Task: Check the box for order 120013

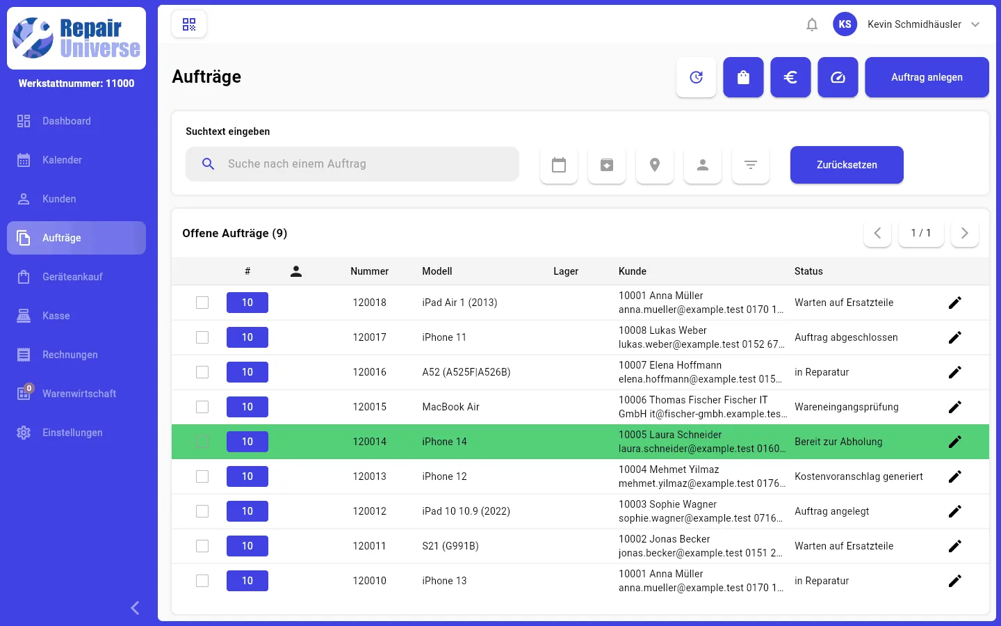Action: (202, 476)
